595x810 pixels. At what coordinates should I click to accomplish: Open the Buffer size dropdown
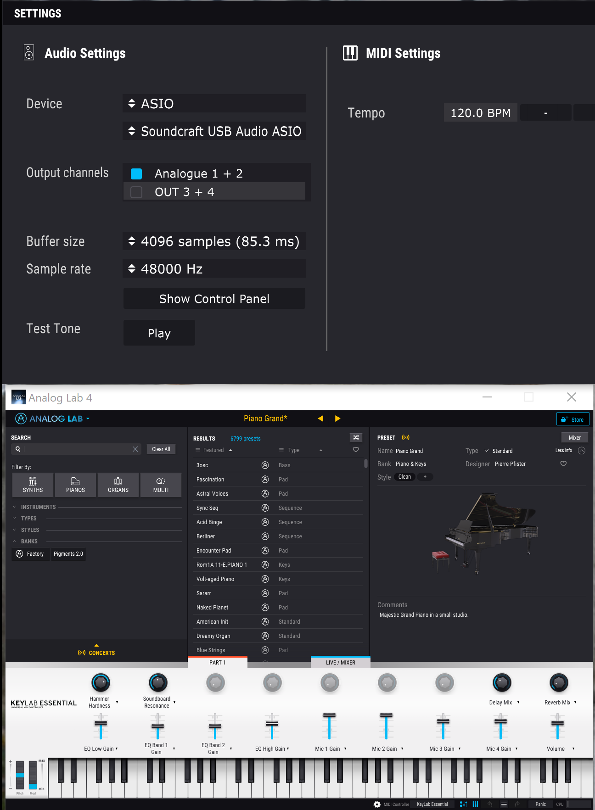214,241
